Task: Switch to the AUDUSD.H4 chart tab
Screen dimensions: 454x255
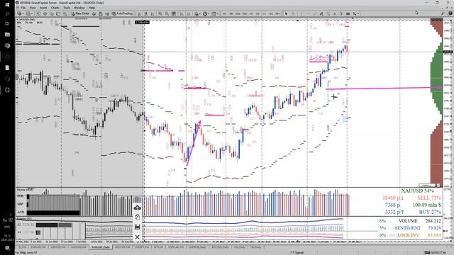Action: (79, 247)
